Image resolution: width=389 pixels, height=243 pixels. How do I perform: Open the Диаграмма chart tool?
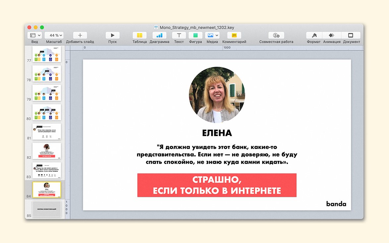(159, 35)
